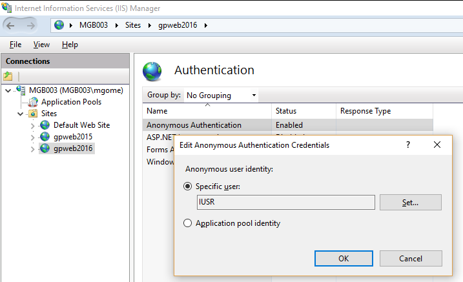Open the View menu
Viewport: 463px width, 282px height.
tap(41, 45)
